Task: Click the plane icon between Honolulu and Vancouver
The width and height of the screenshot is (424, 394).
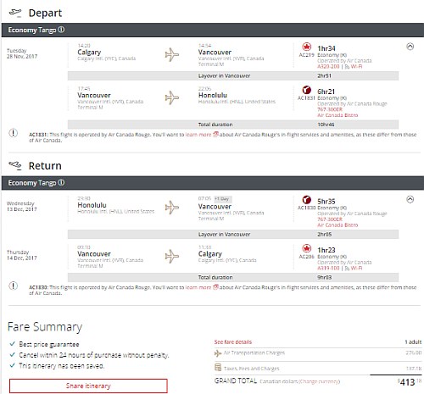Action: (x=172, y=208)
